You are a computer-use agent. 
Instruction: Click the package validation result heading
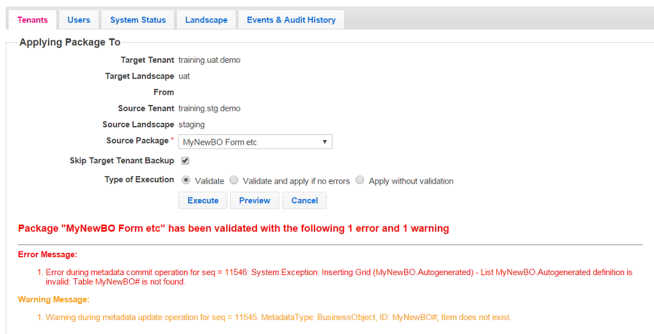(233, 228)
